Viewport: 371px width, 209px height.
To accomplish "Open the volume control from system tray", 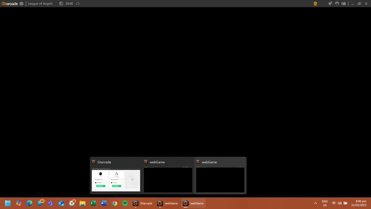I will (340, 203).
